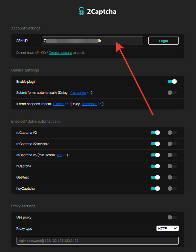Image resolution: width=196 pixels, height=252 pixels.
Task: Click the 'KeyCaptcha' label
Action: point(25,189)
